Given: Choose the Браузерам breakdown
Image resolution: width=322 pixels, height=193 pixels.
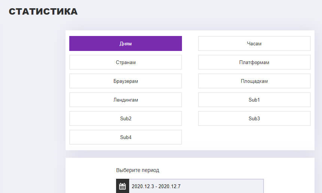Looking at the screenshot, I should (x=125, y=81).
